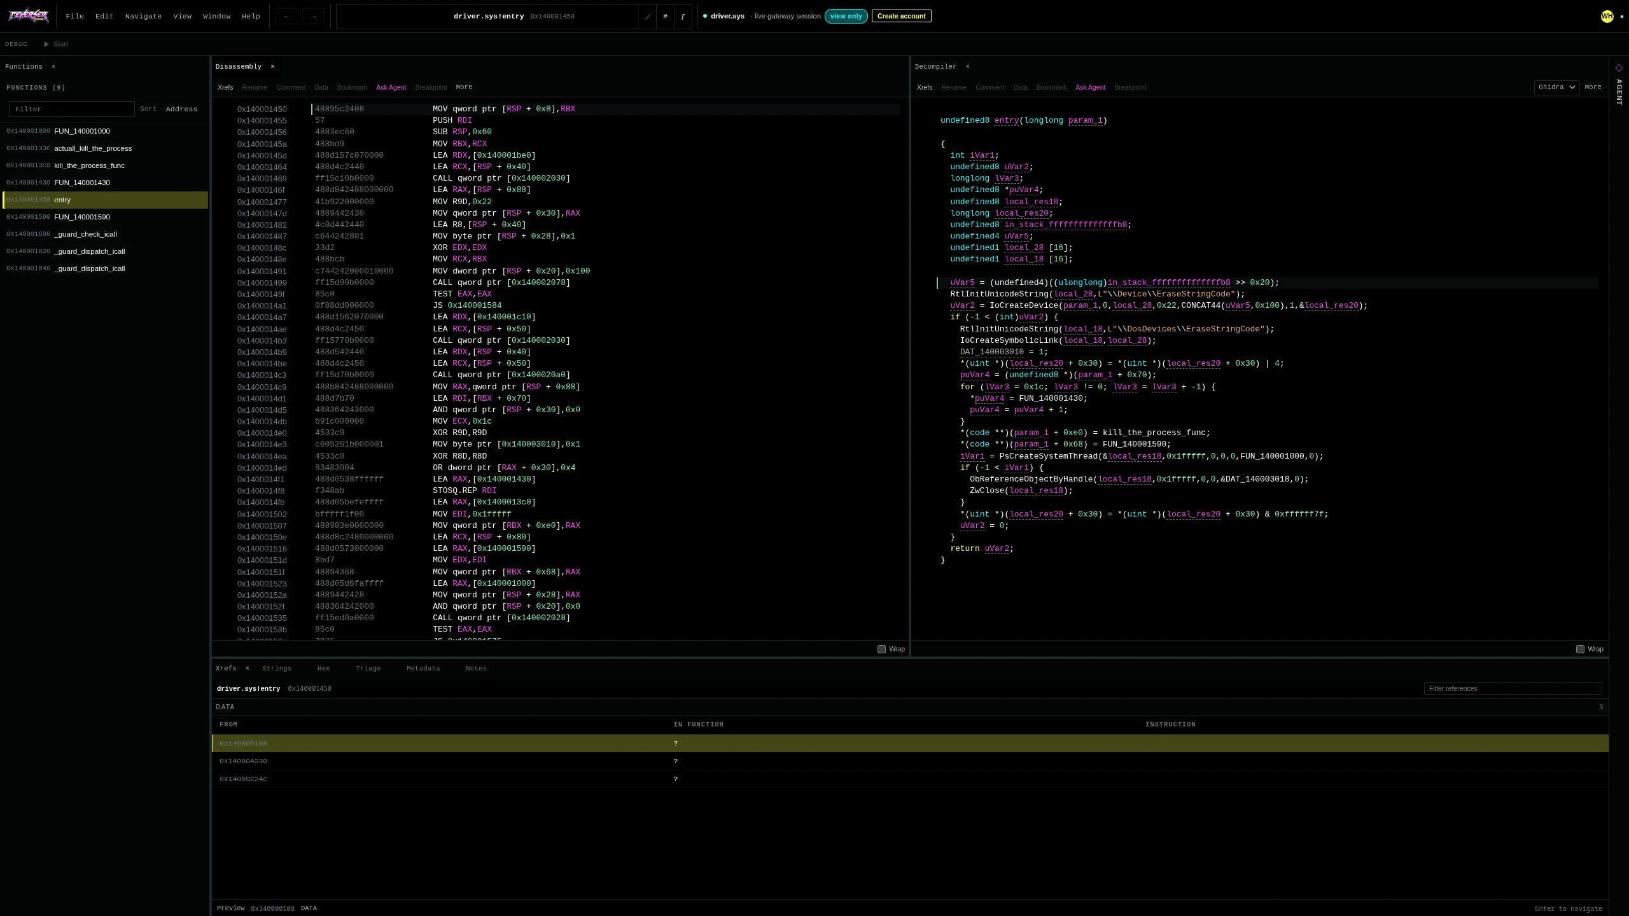Open the Edit menu

(x=104, y=17)
